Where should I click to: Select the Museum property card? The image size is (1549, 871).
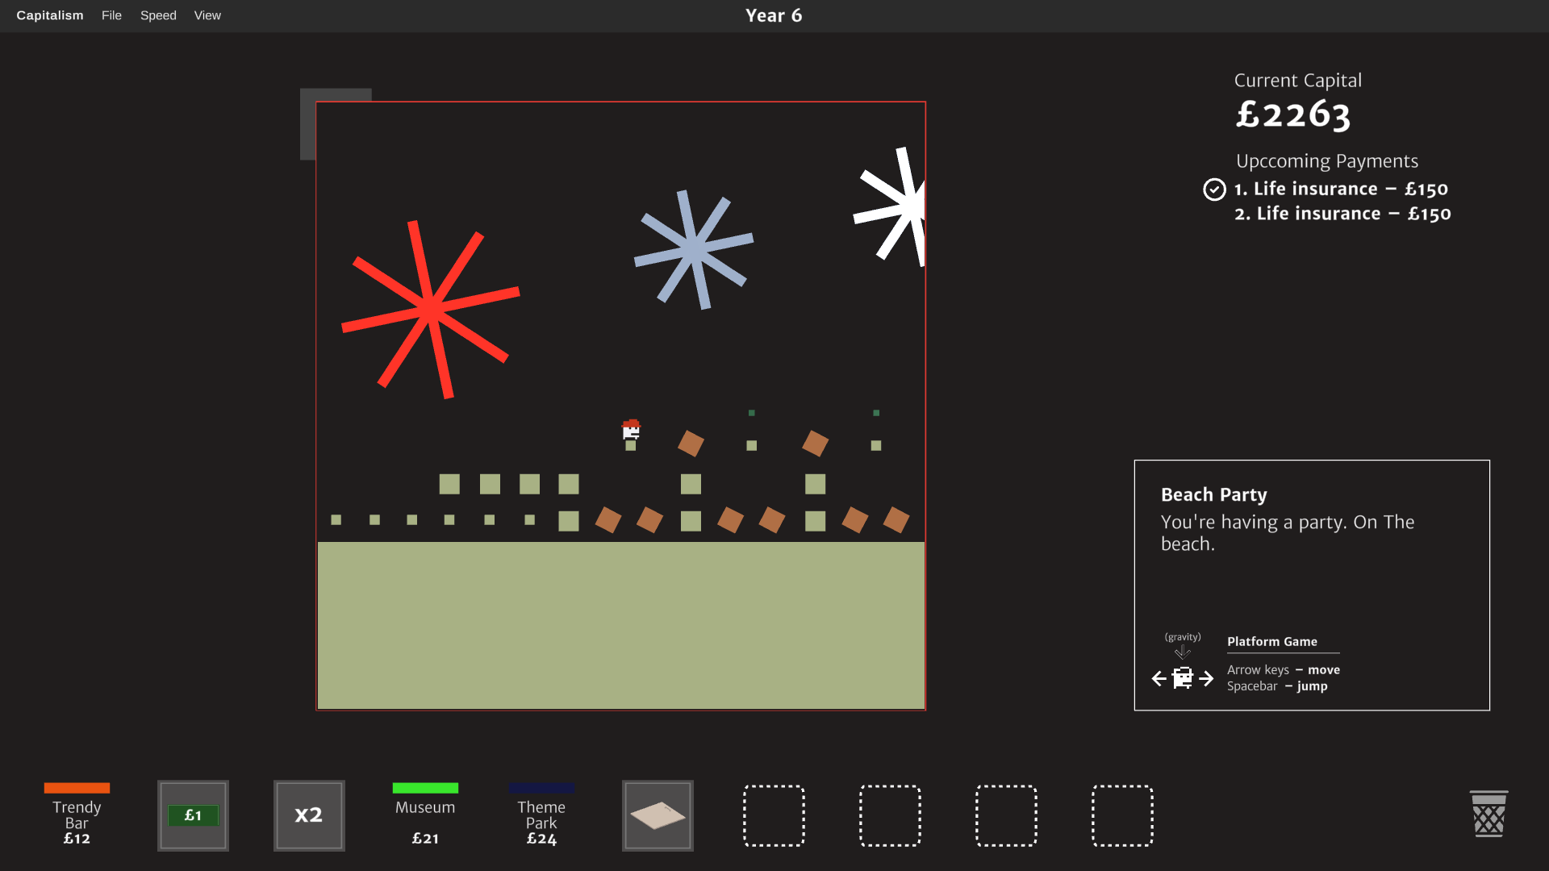[x=425, y=815]
